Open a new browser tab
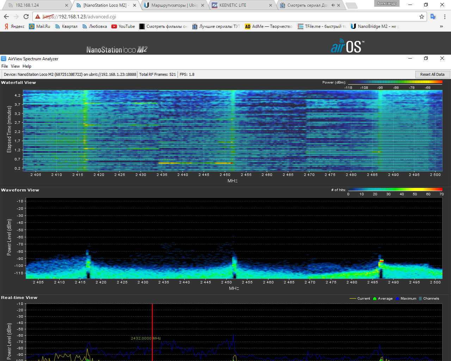451x361 pixels. pos(351,5)
